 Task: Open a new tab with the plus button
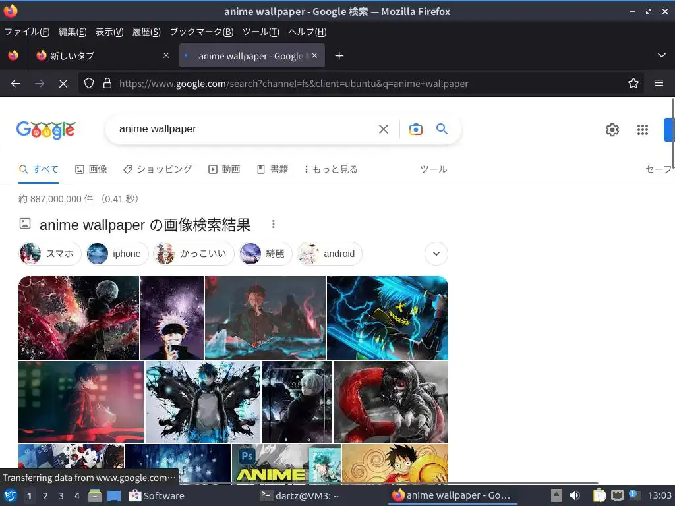coord(339,56)
